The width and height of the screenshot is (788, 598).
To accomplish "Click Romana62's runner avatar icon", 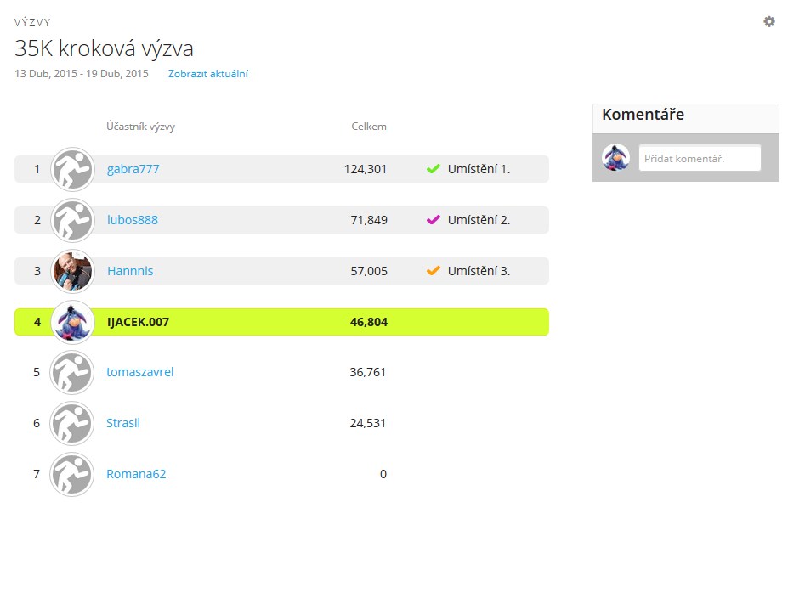I will point(72,474).
